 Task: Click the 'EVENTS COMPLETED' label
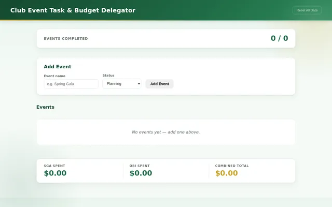coord(66,39)
